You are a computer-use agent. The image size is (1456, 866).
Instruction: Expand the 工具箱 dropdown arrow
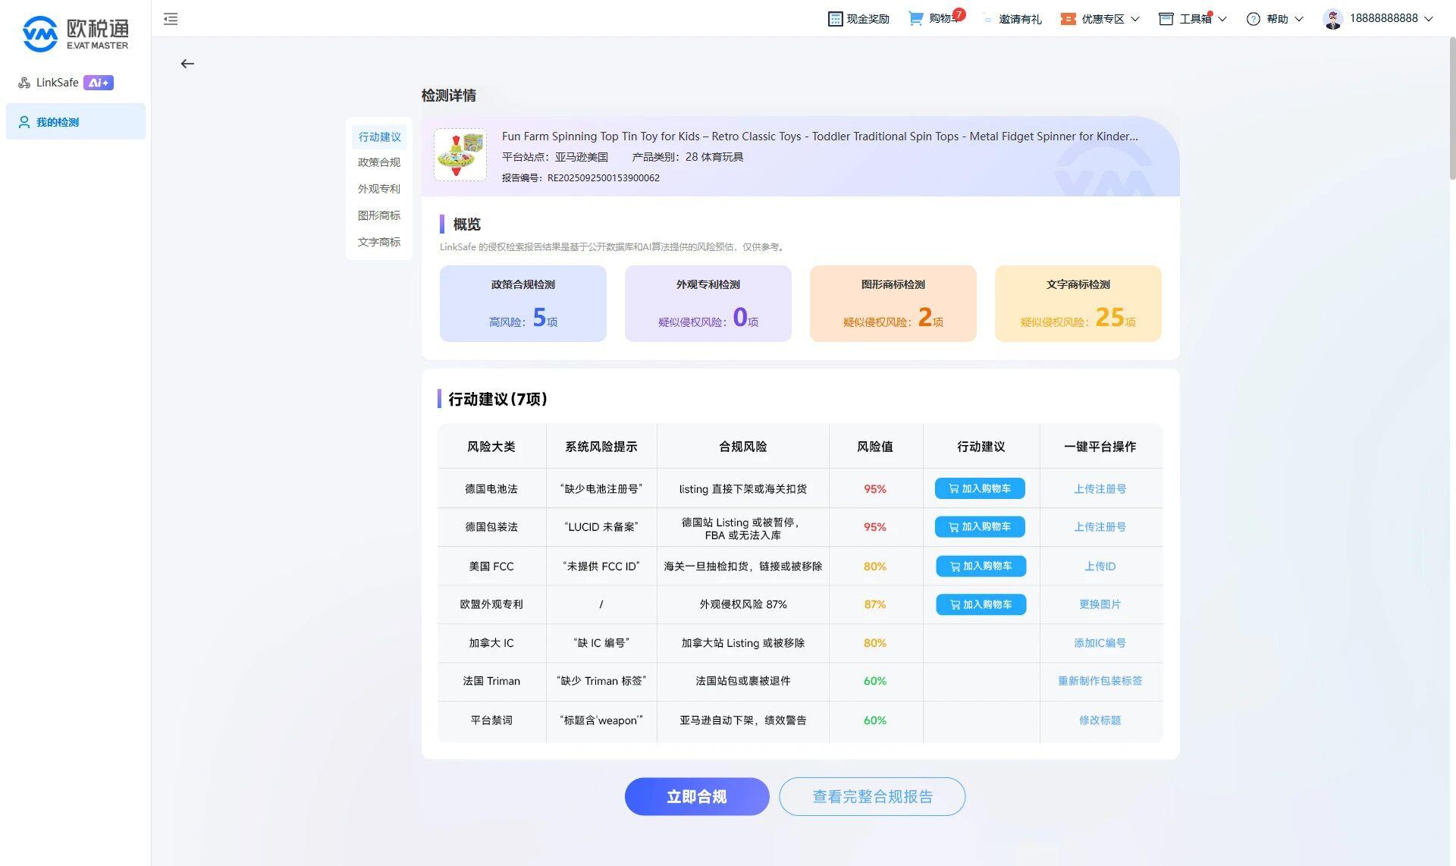point(1222,18)
